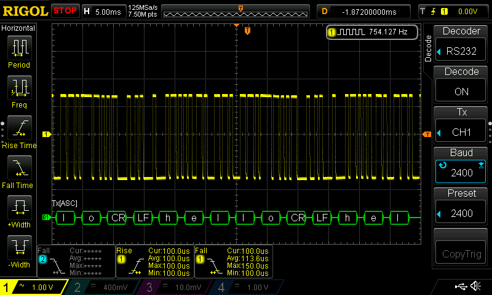
Task: Click the first decoded CR byte
Action: [x=118, y=218]
